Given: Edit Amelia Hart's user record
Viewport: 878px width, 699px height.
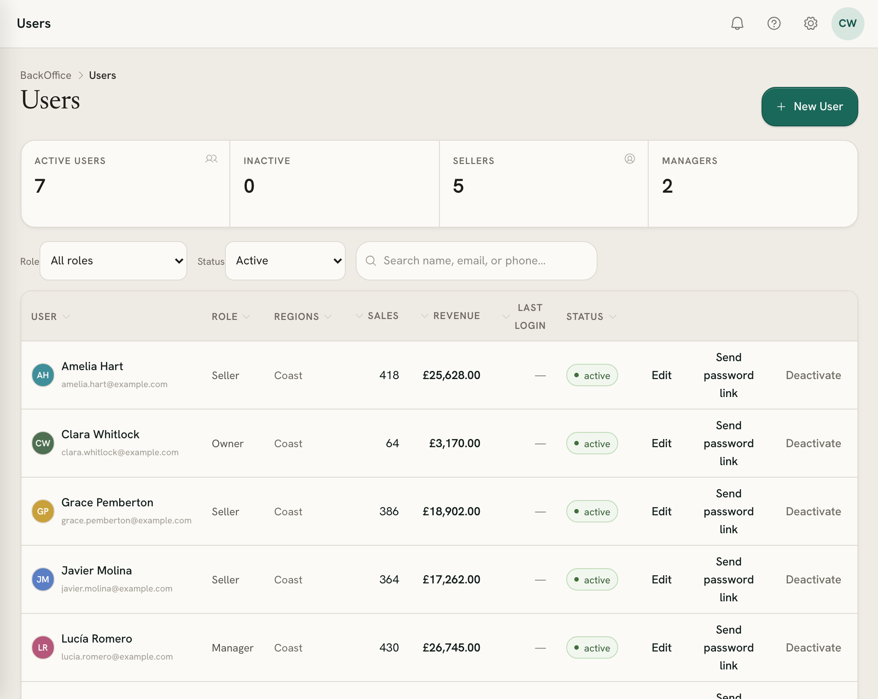Looking at the screenshot, I should coord(661,375).
